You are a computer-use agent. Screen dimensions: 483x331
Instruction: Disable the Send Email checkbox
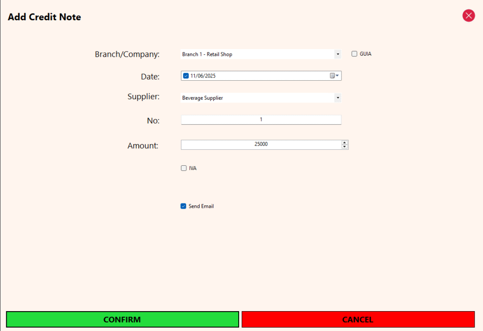(183, 206)
